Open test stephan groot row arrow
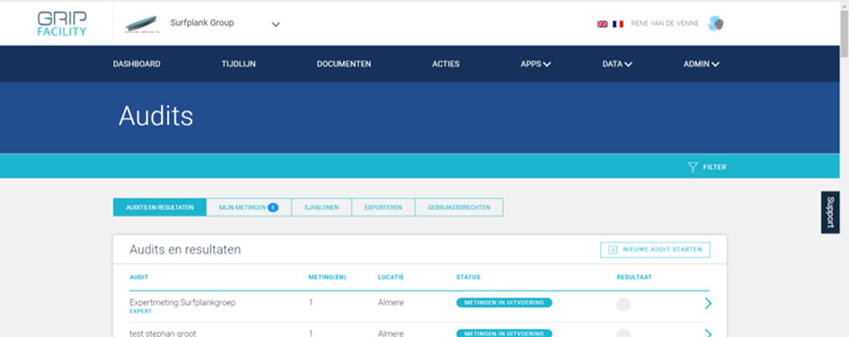Image resolution: width=849 pixels, height=337 pixels. 708,333
